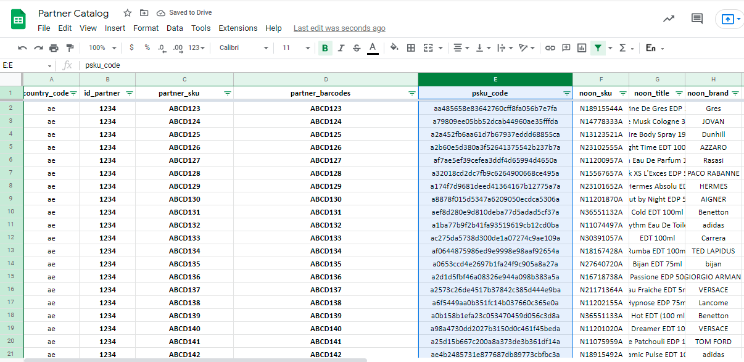Open the Google Sheets home icon
This screenshot has width=744, height=362.
pos(19,20)
